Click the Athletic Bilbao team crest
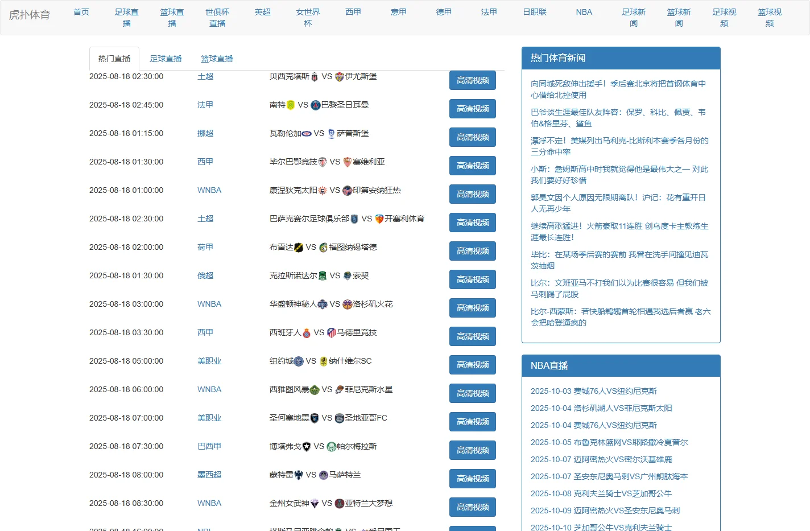The height and width of the screenshot is (531, 810). 323,162
